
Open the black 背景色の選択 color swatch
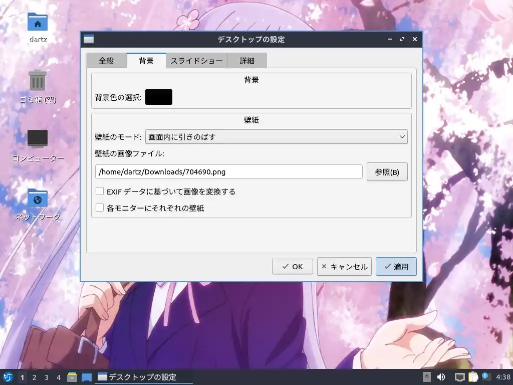(159, 97)
